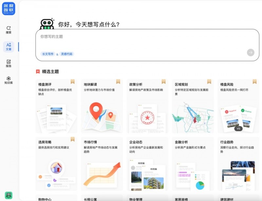Open the 选房攻略 topic card
The width and height of the screenshot is (262, 201).
coord(56,164)
